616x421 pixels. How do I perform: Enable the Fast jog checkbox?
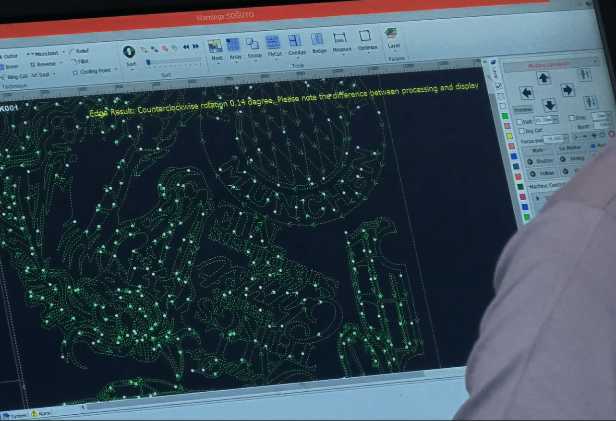[519, 122]
